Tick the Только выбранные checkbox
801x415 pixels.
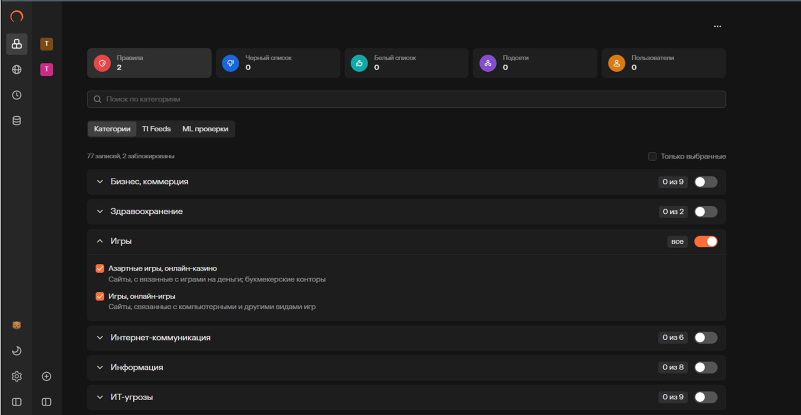tap(652, 156)
